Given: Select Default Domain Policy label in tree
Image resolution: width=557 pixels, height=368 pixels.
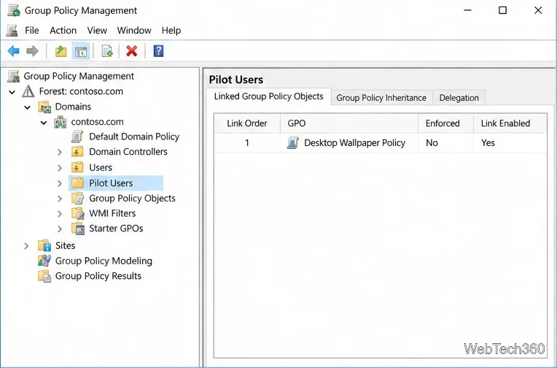Looking at the screenshot, I should tap(134, 137).
